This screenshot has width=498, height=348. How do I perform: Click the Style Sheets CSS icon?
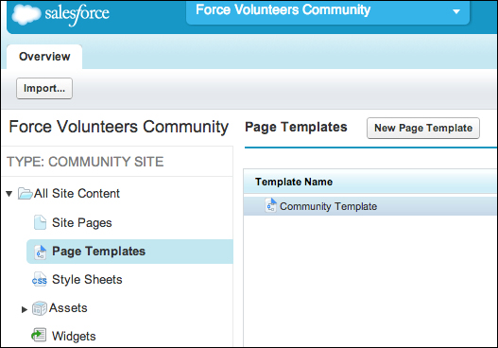[x=40, y=279]
